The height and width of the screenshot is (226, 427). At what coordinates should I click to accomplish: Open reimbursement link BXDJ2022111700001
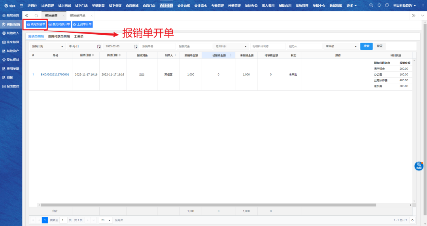click(x=55, y=75)
